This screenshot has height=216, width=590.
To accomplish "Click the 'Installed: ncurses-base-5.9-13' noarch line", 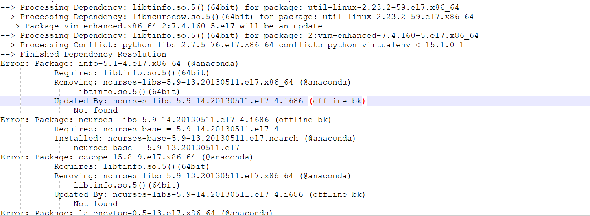I will [205, 138].
